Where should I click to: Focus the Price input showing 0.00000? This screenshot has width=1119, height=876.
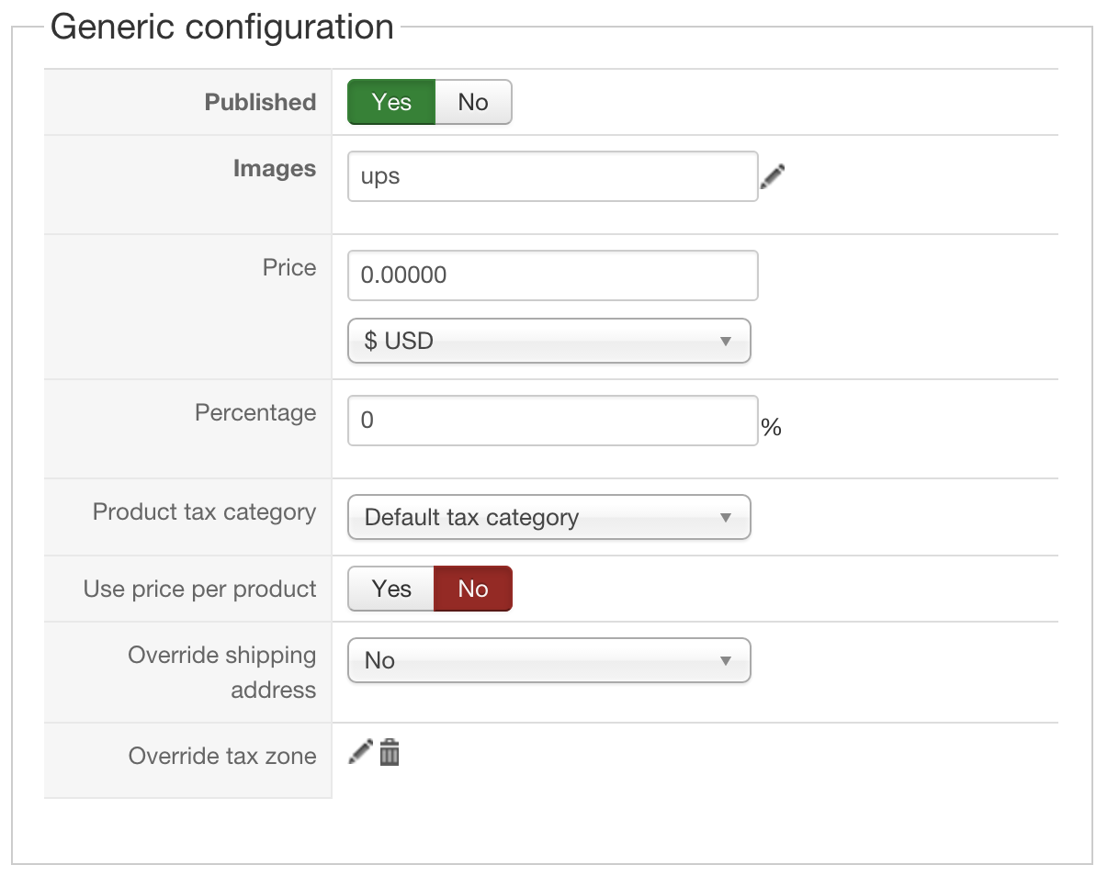coord(552,275)
